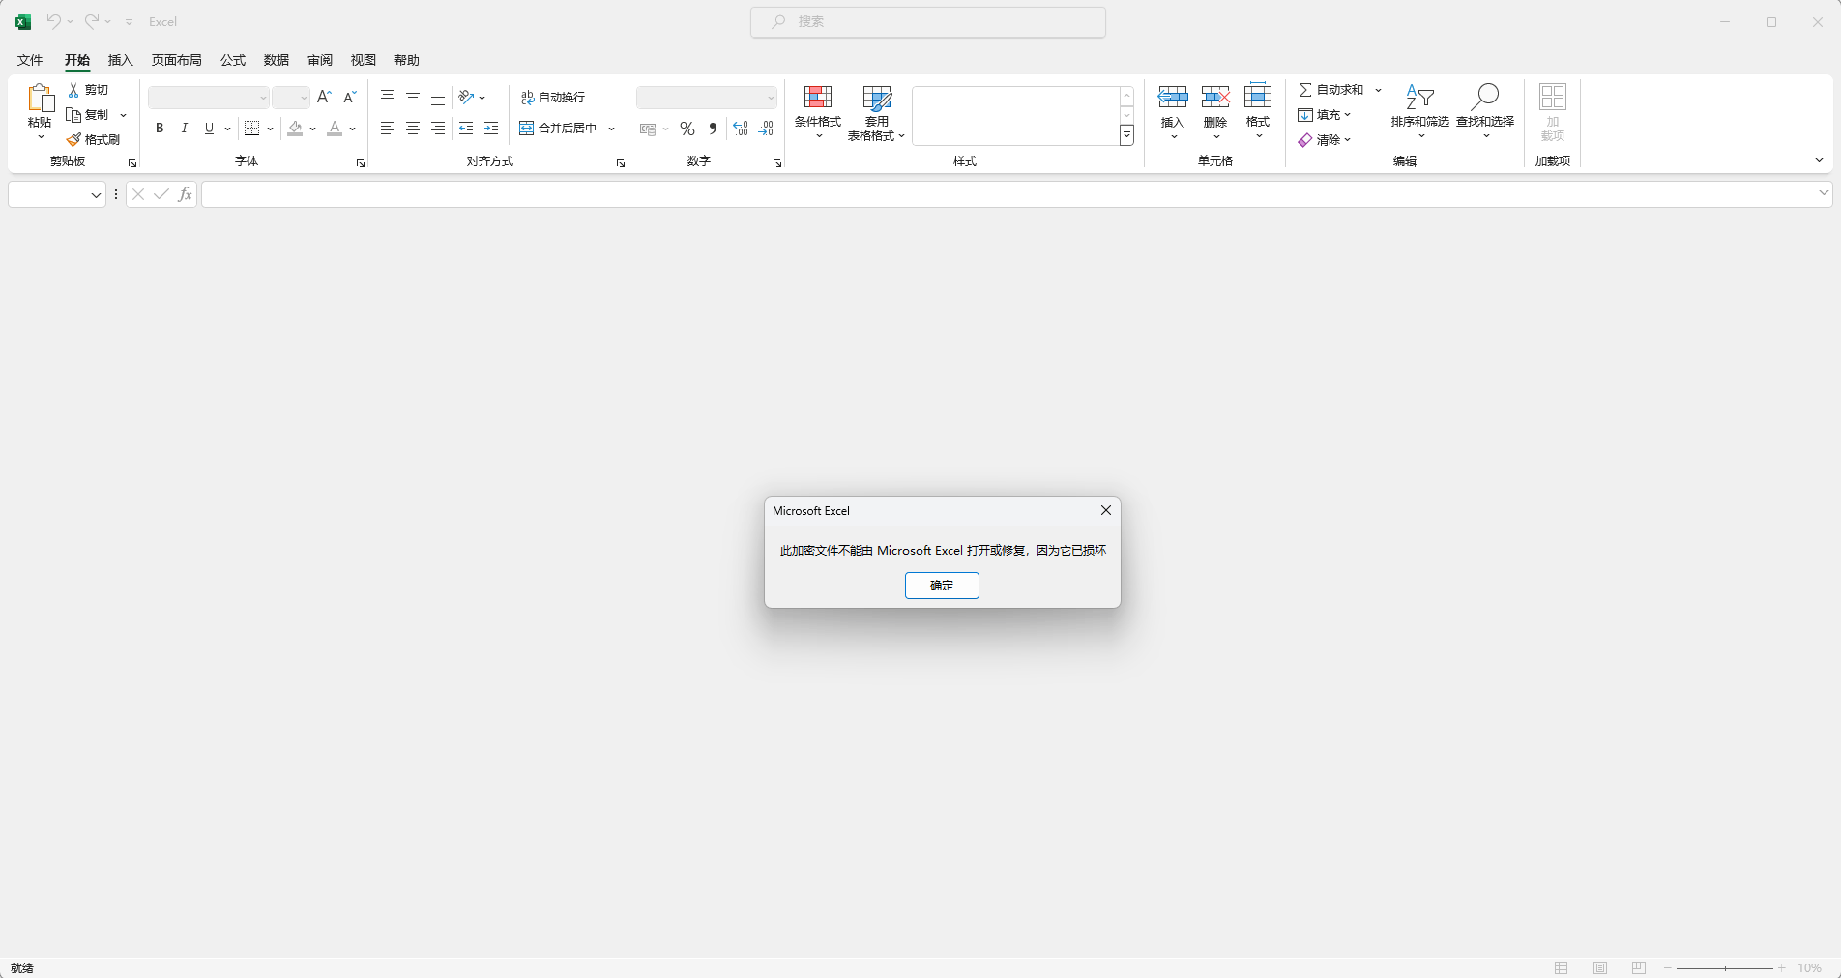Apply the percent style (%) icon
The image size is (1841, 978).
(x=687, y=129)
